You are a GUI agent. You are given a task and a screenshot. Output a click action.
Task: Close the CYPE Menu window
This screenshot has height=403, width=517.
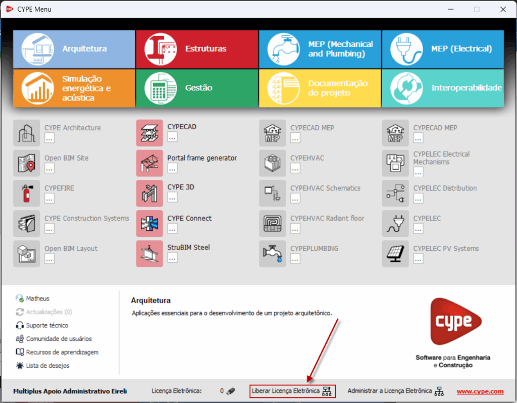tap(503, 9)
